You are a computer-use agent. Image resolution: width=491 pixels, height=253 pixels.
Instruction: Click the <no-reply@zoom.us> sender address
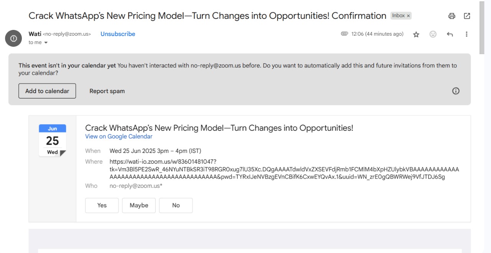(67, 34)
